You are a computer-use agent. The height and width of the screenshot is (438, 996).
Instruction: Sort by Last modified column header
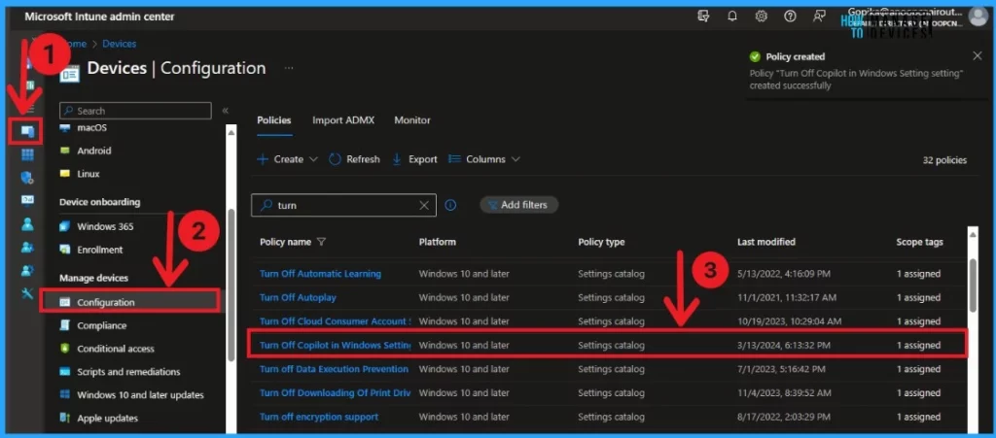click(x=766, y=242)
